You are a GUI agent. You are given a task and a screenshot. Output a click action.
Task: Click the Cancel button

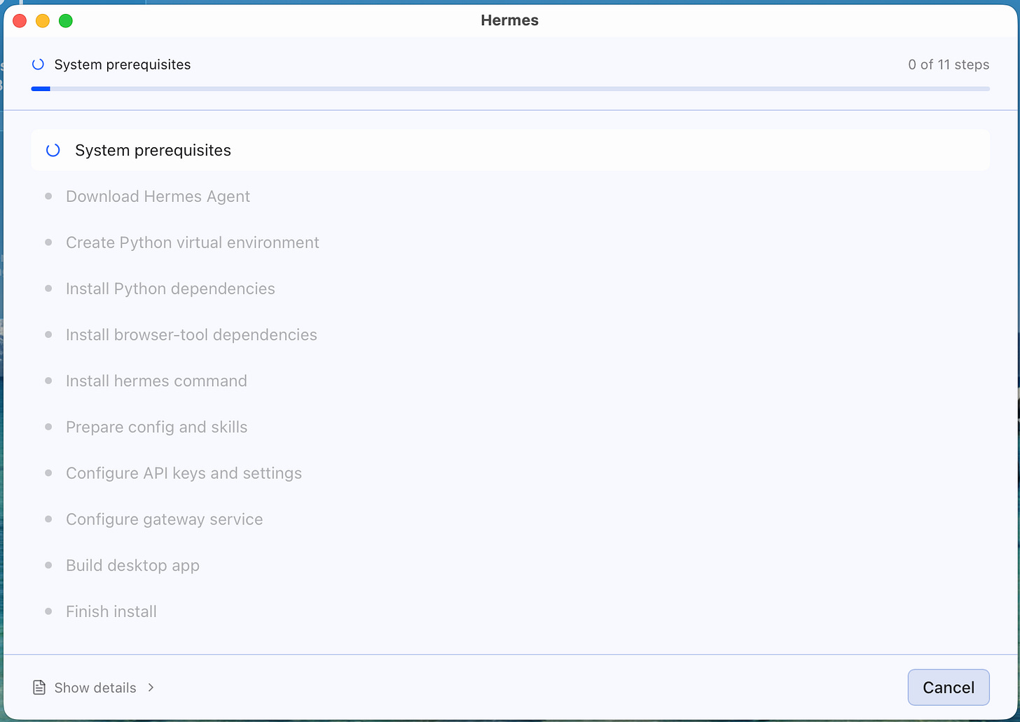(949, 688)
